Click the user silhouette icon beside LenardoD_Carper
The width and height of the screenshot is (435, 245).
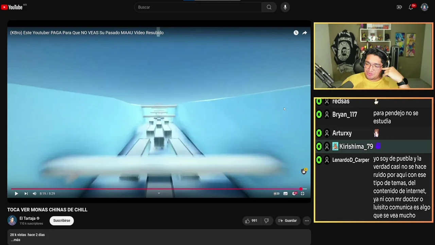tap(327, 160)
